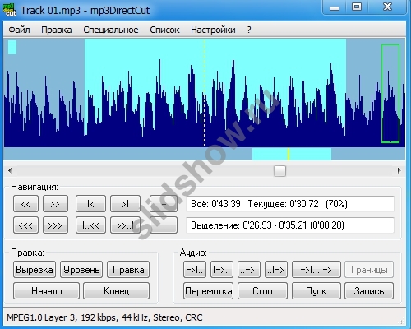The height and width of the screenshot is (329, 411).
Task: Jump to next cut with '>I' button
Action: tap(125, 204)
